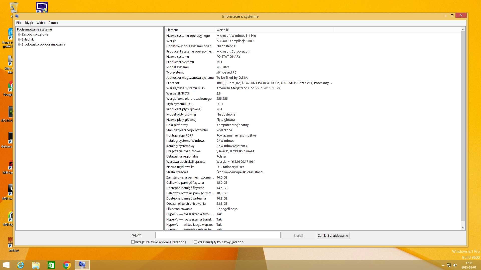Click the value MS-7821
481x270 pixels.
pos(223,67)
